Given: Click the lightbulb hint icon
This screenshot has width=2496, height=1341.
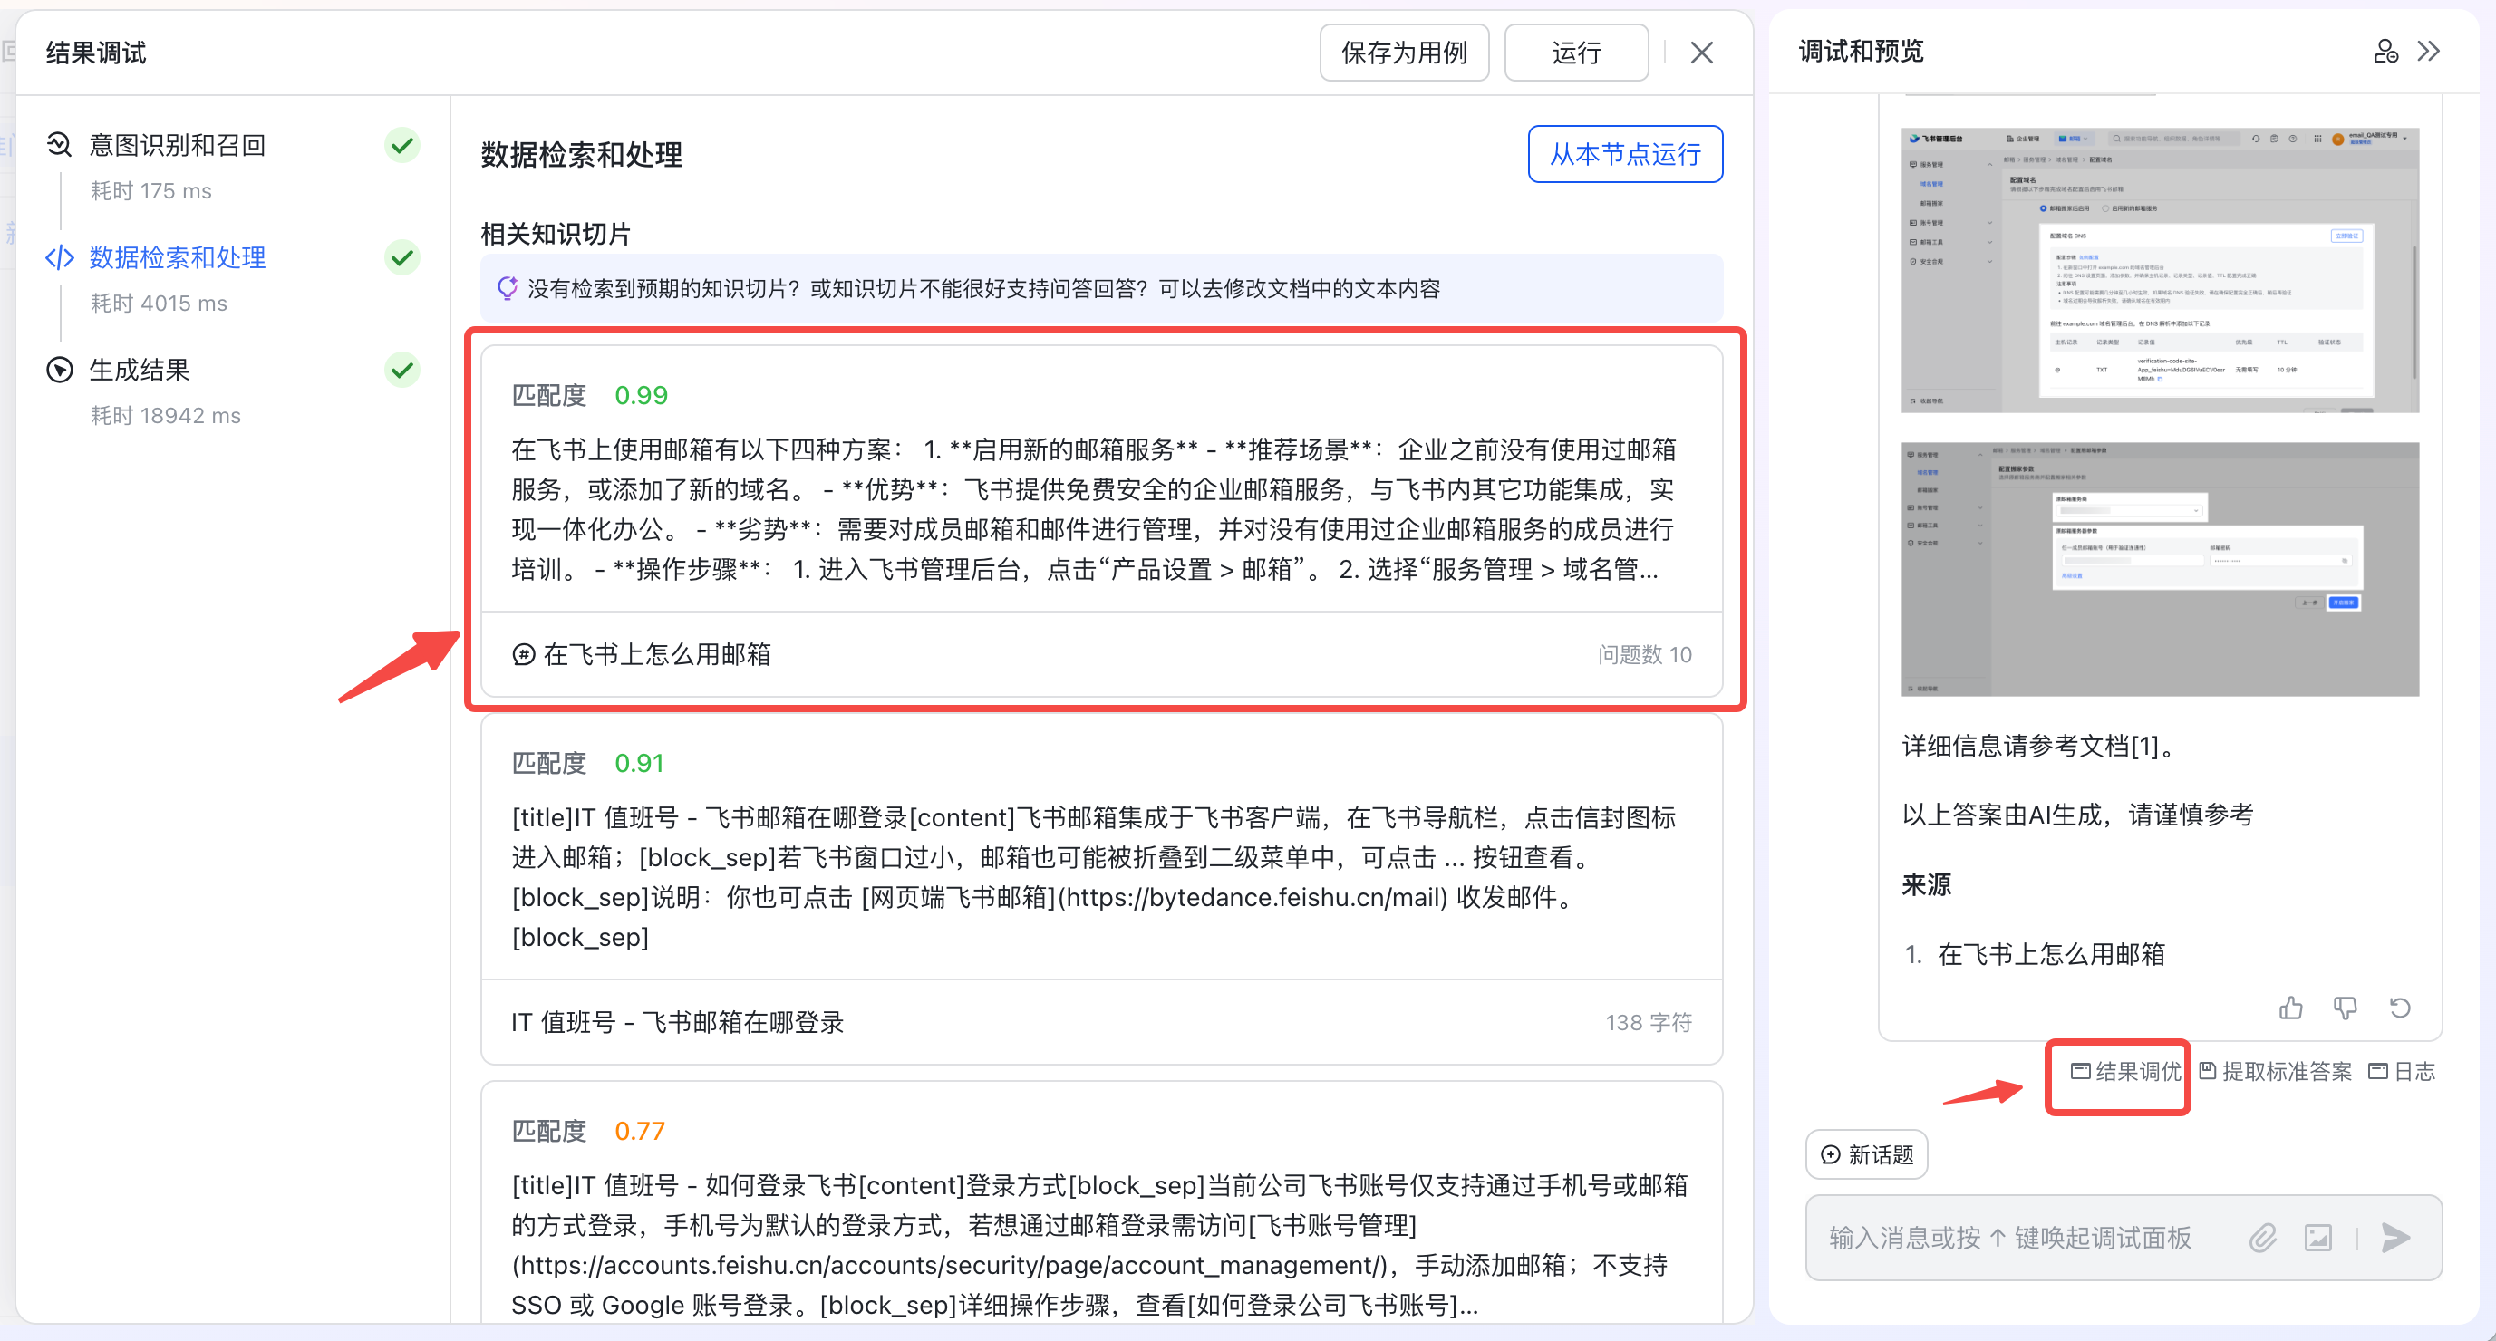Looking at the screenshot, I should [507, 289].
